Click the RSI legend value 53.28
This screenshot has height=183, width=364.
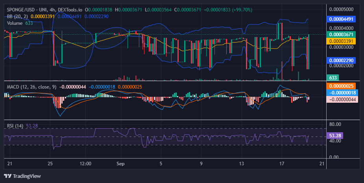32,126
